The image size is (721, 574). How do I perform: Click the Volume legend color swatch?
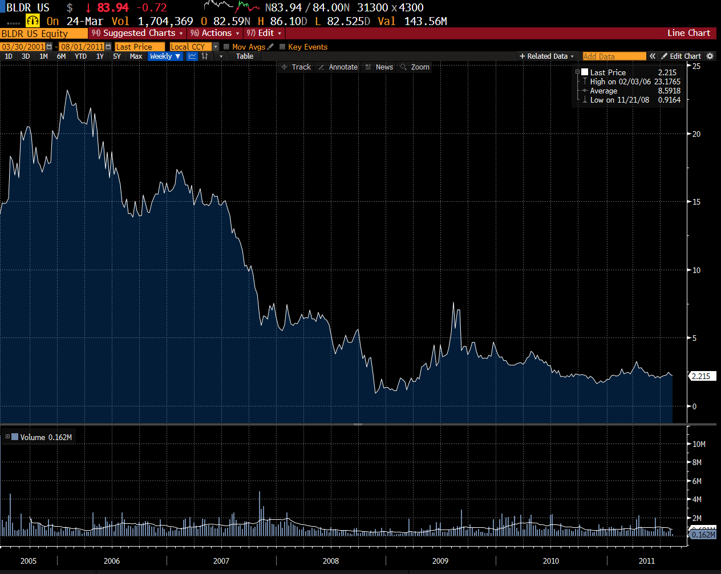(x=15, y=437)
